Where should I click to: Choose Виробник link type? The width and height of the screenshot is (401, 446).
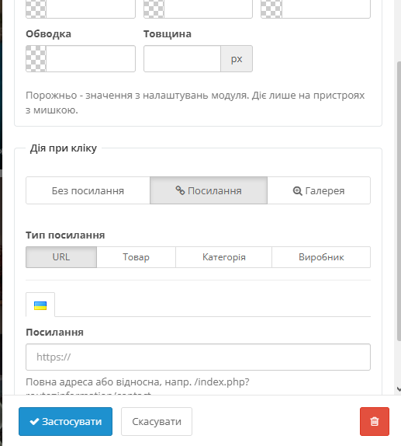(x=321, y=257)
